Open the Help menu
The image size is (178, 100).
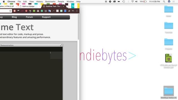78,1
